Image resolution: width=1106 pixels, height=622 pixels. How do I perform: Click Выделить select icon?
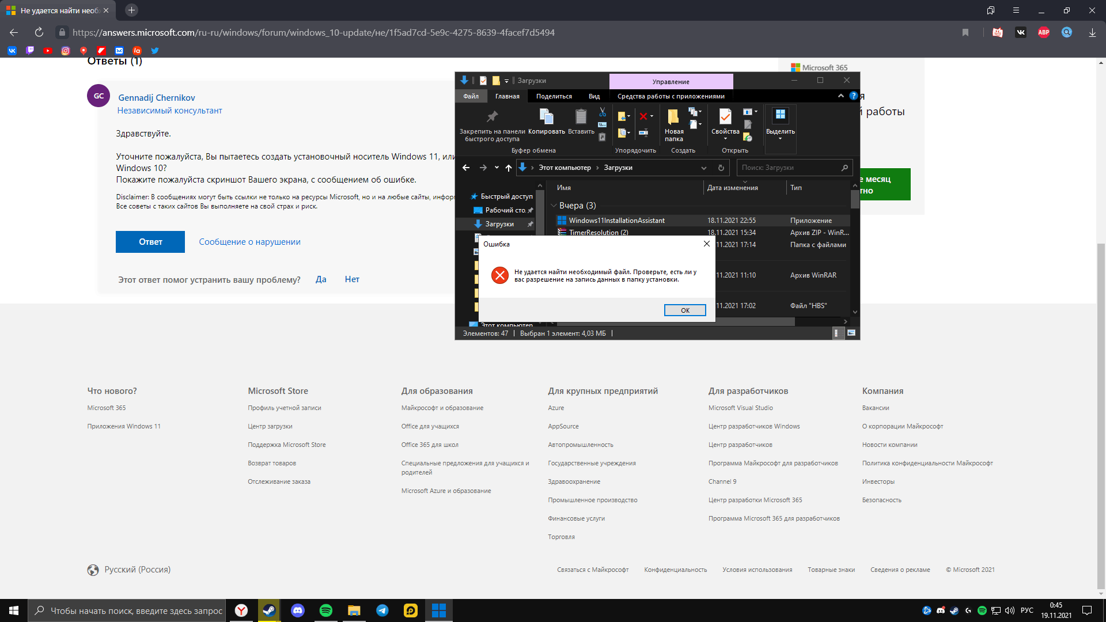780,115
